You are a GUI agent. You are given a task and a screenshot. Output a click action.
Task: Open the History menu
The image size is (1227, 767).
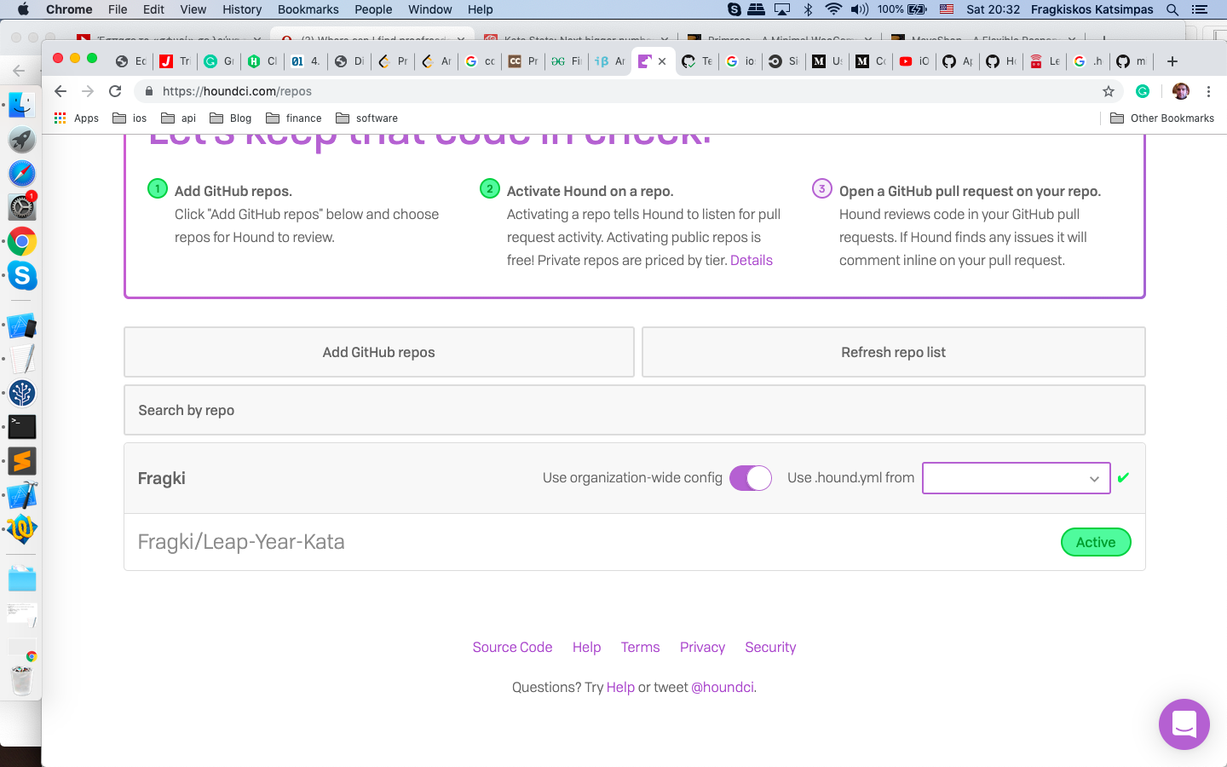point(242,9)
